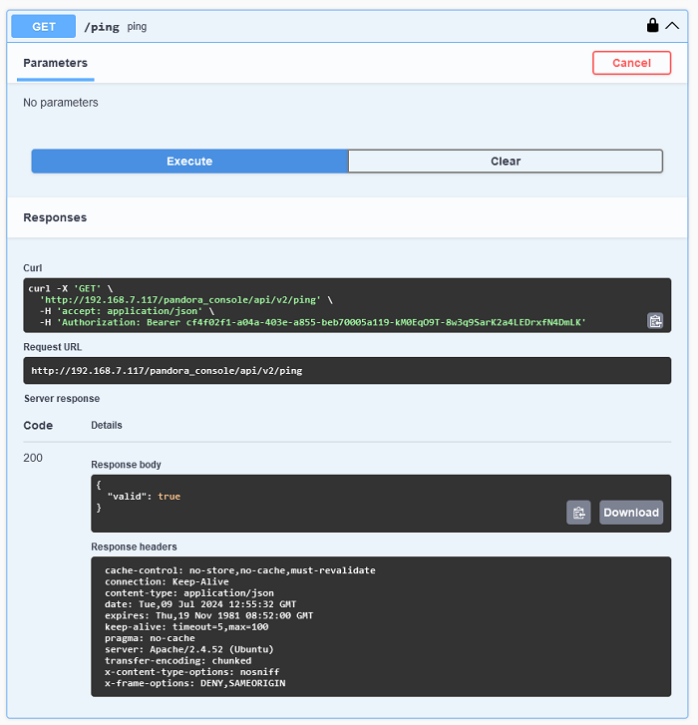Click the Request URL text box
This screenshot has width=698, height=725.
point(347,370)
